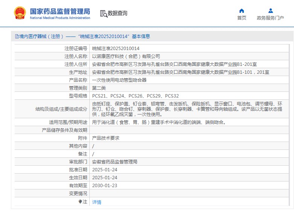294x212 pixels.
Task: Open the 数据查询 search icon
Action: click(104, 14)
